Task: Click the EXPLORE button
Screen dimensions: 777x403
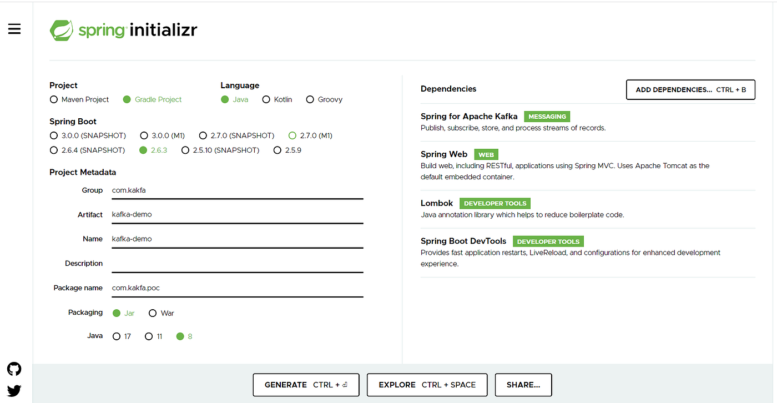Action: [427, 385]
